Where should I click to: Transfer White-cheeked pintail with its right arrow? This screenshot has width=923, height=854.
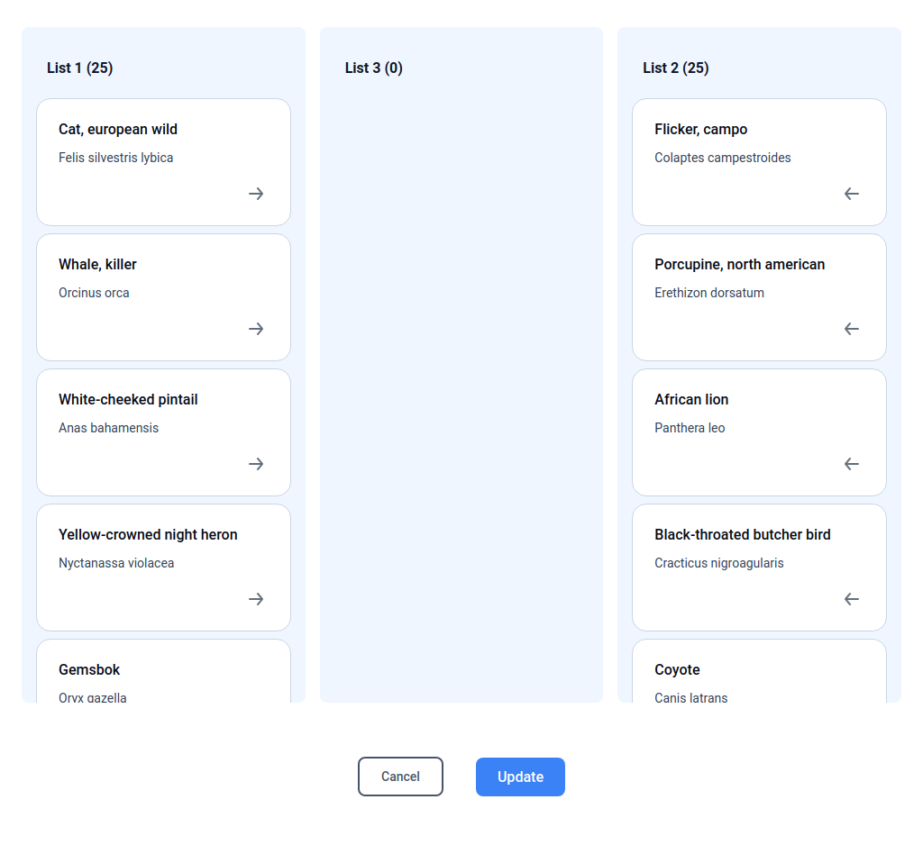(x=255, y=464)
